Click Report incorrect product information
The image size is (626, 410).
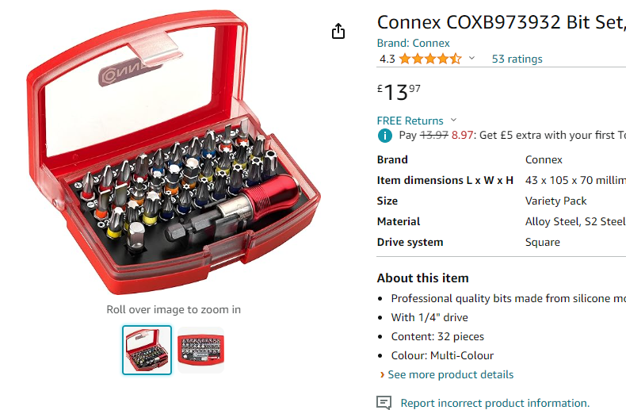click(494, 403)
